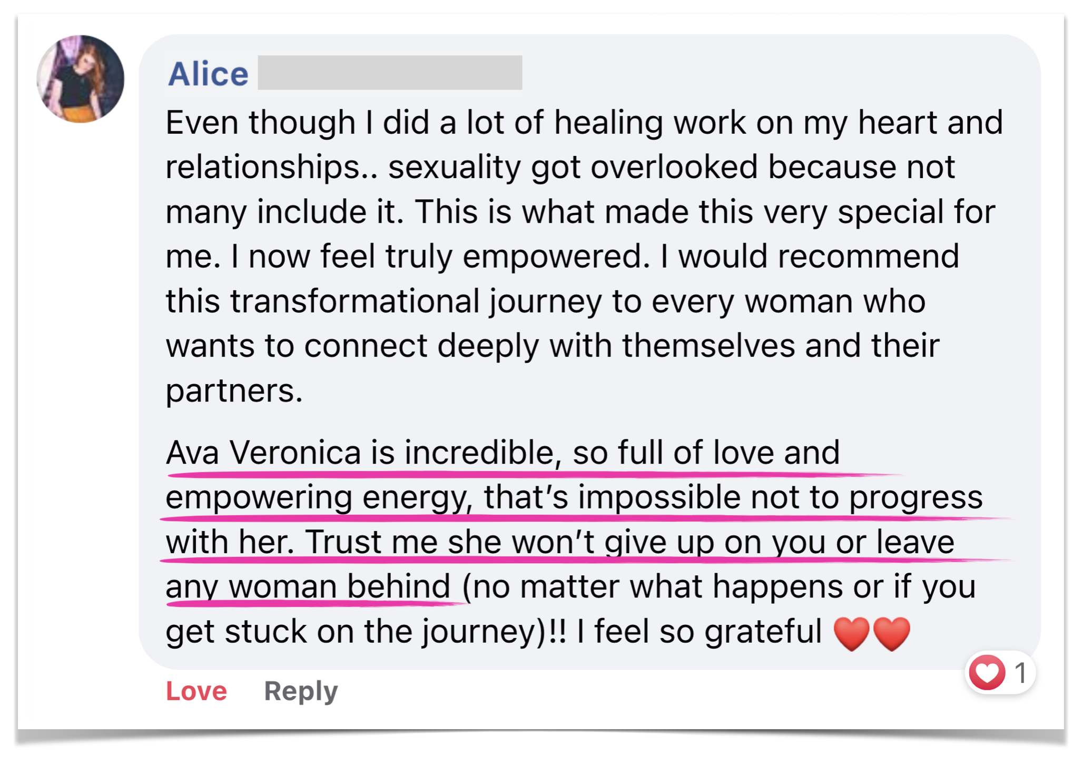The image size is (1083, 764).
Task: Open the commenter name "Alice"
Action: point(208,74)
